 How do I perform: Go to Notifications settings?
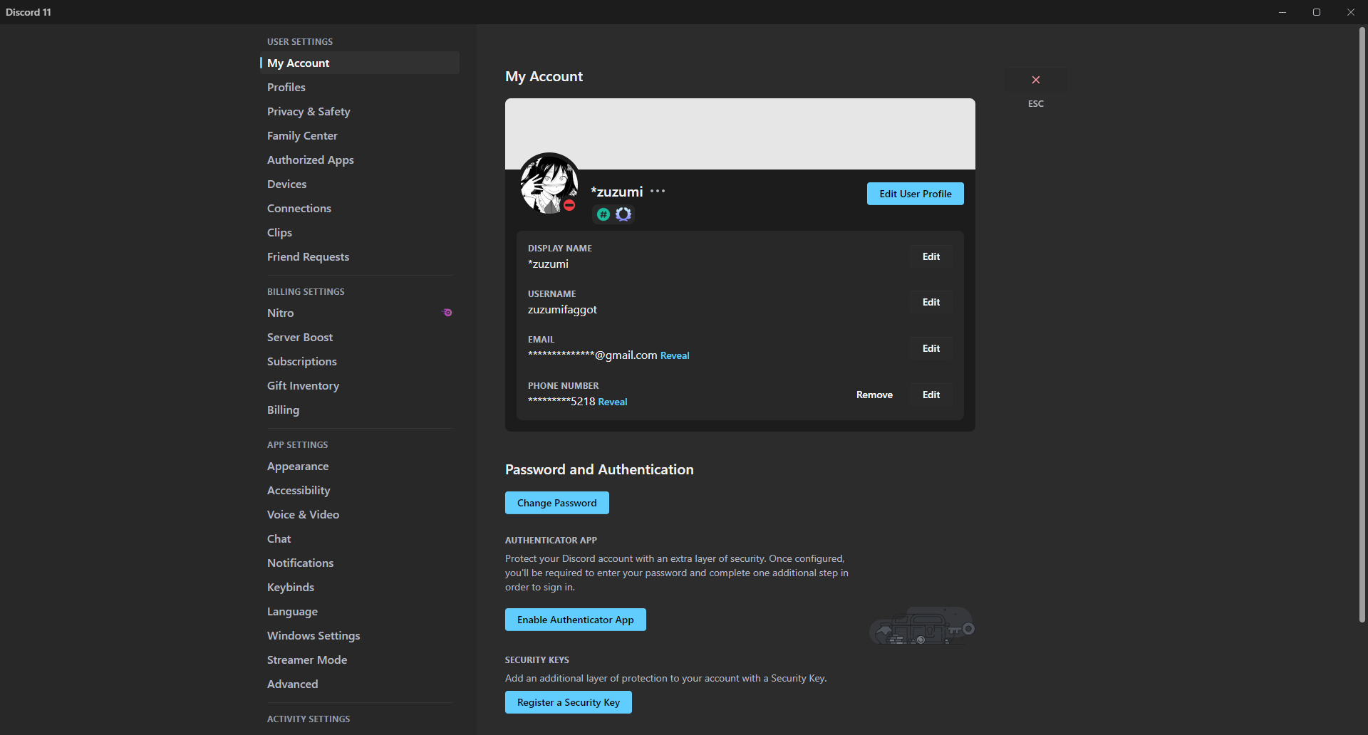360,563
